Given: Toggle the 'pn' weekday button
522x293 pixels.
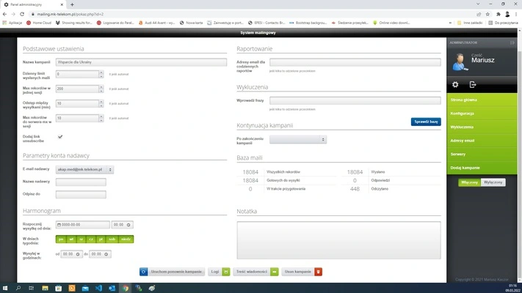Looking at the screenshot, I should pos(61,240).
